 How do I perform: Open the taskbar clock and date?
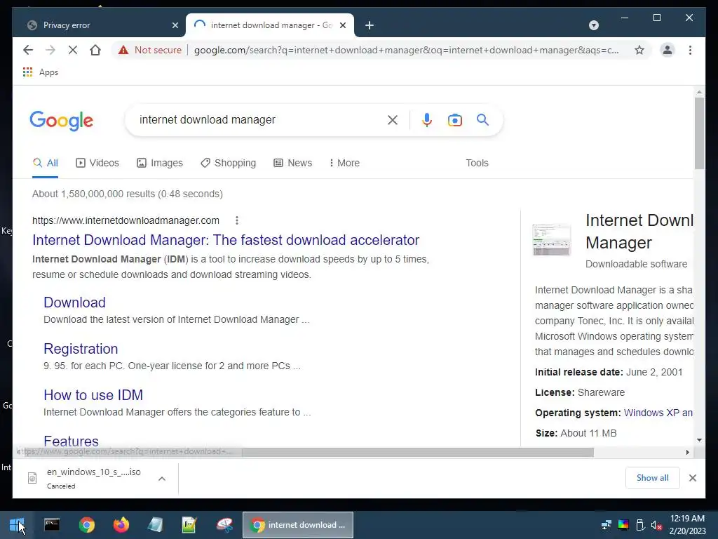(x=687, y=525)
